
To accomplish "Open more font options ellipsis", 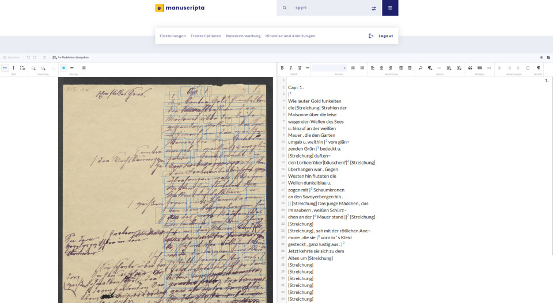I will tap(308, 68).
